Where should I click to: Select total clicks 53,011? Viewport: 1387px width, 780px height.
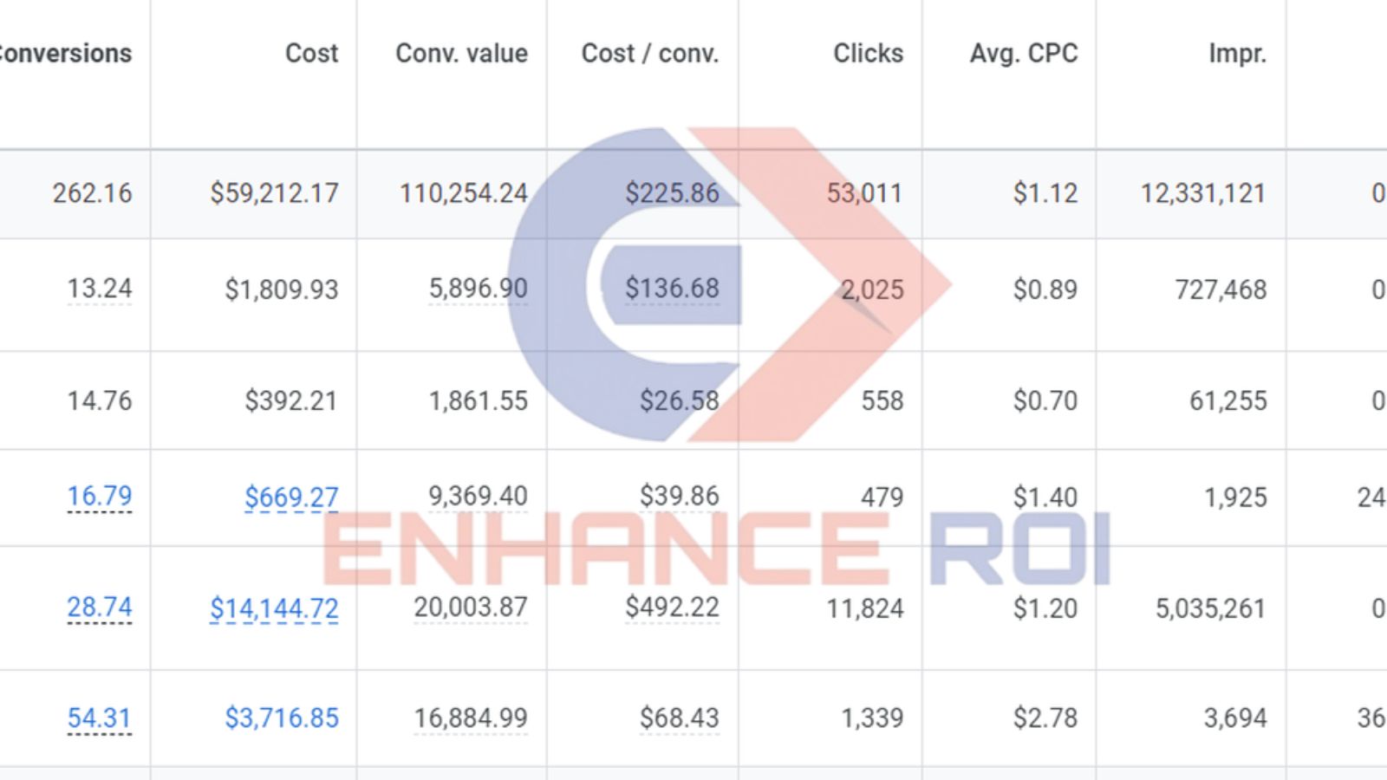[x=864, y=193]
